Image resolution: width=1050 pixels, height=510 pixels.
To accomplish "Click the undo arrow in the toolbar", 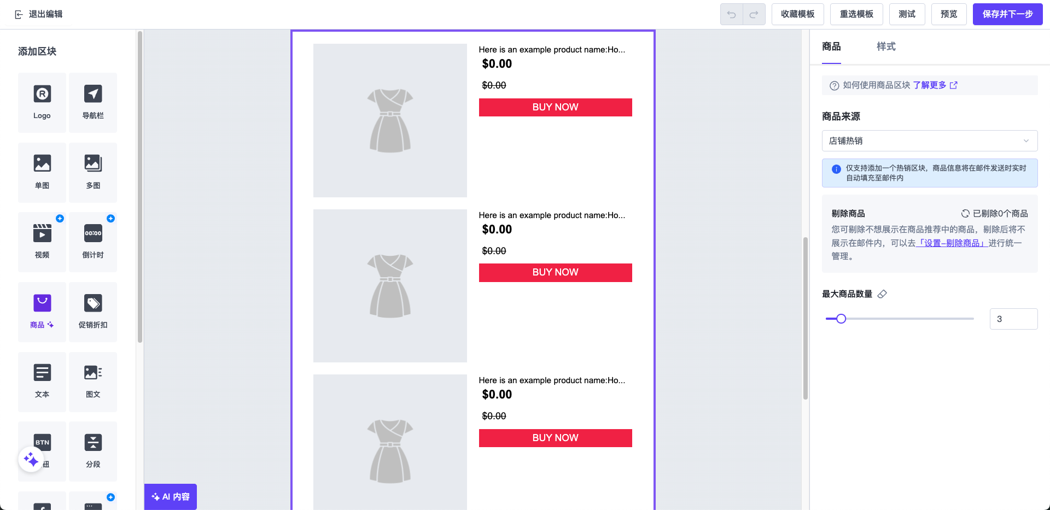I will tap(732, 14).
